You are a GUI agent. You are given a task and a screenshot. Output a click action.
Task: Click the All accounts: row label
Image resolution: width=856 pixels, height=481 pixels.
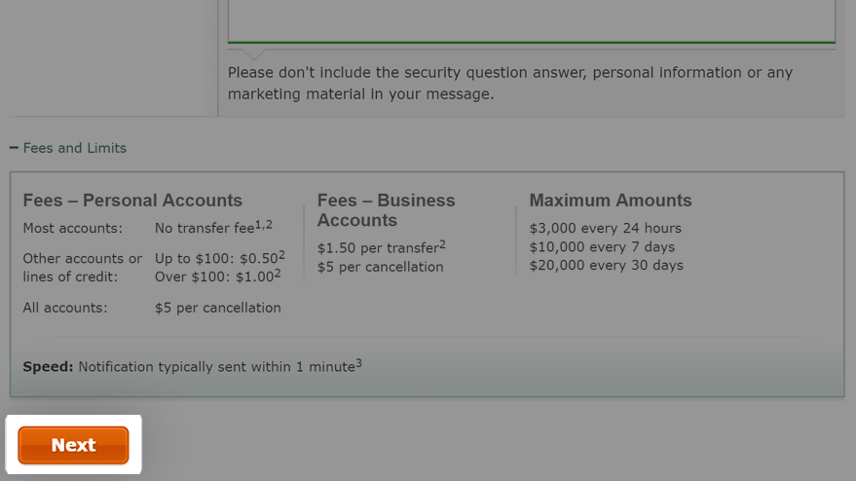point(65,308)
